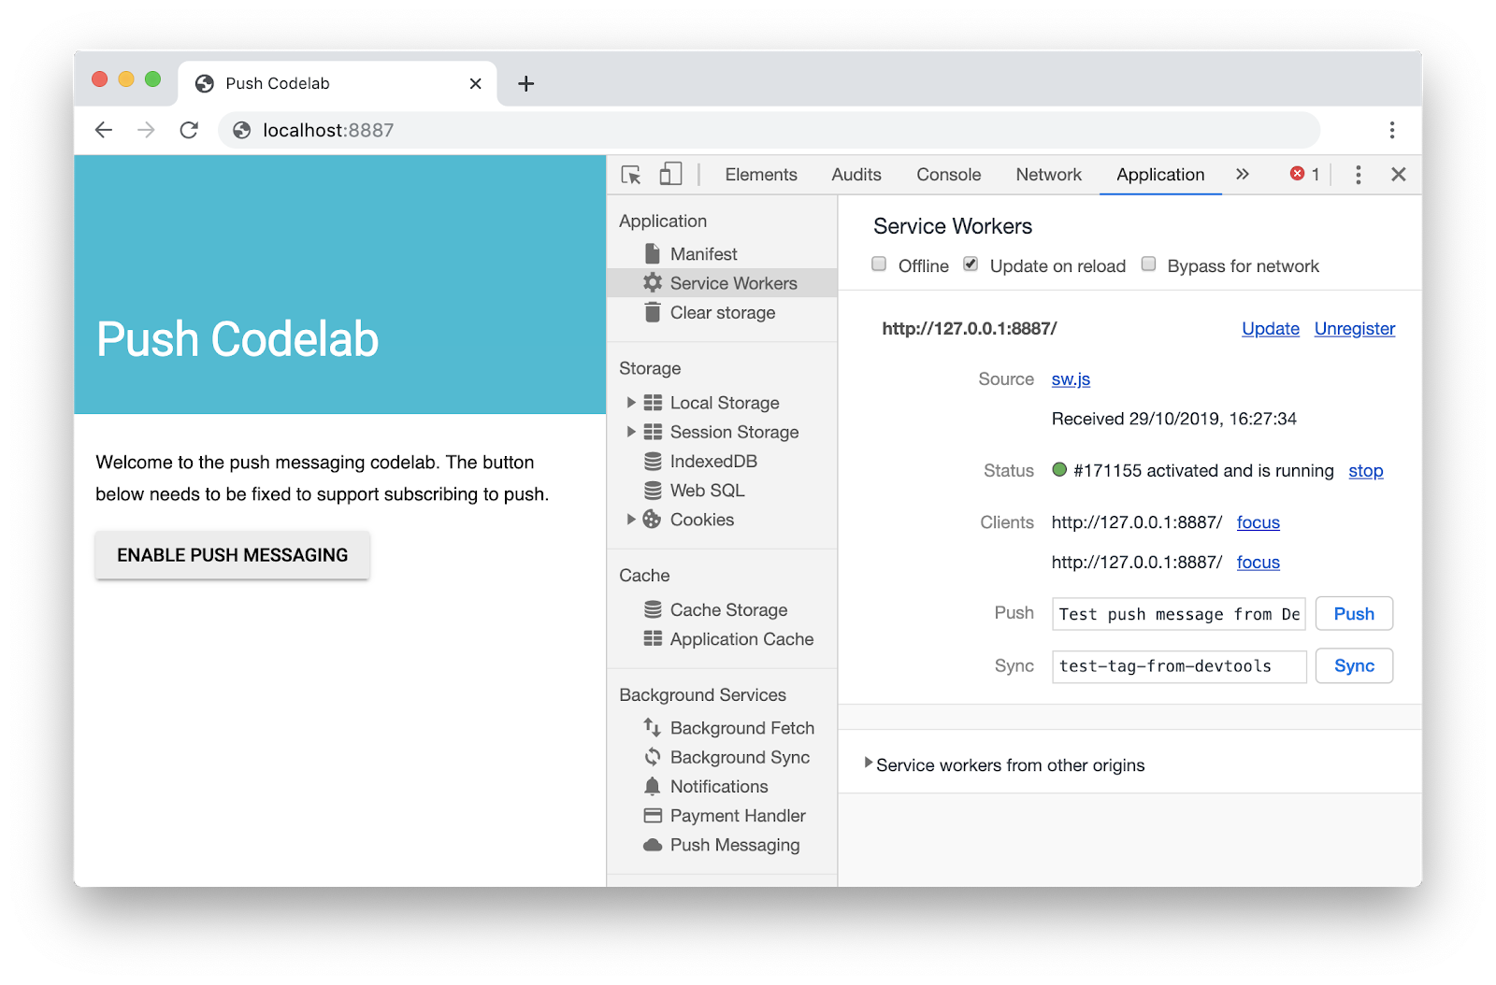Click the Sync tag input field

1178,666
